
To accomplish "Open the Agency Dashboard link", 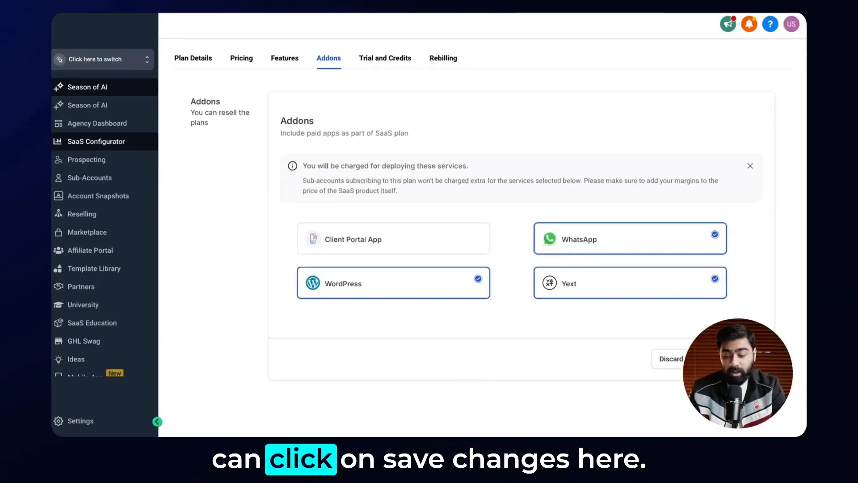I will click(97, 123).
